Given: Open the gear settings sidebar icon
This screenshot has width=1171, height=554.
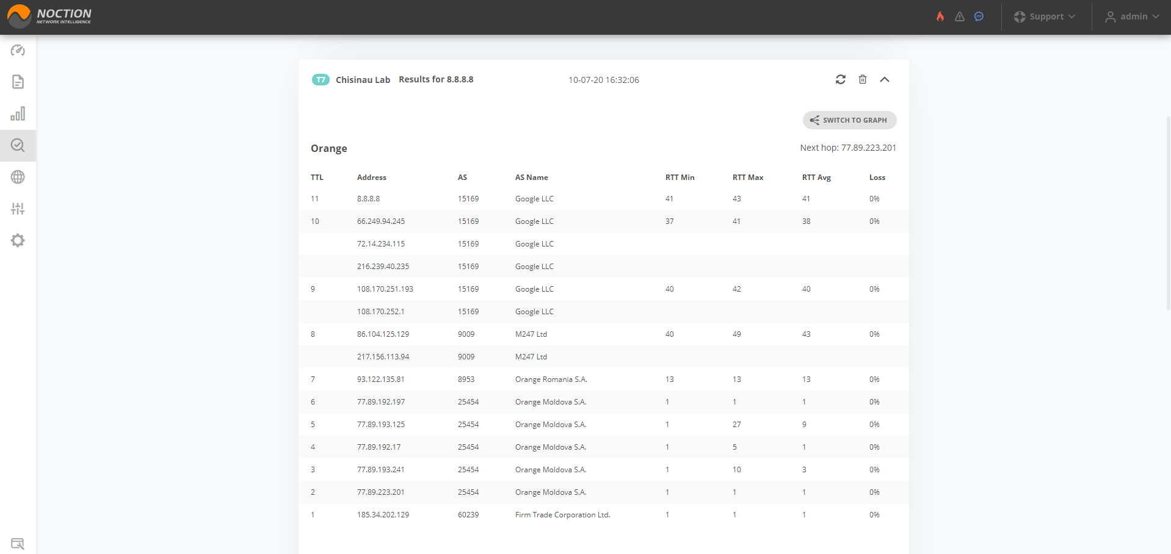Looking at the screenshot, I should coord(18,240).
